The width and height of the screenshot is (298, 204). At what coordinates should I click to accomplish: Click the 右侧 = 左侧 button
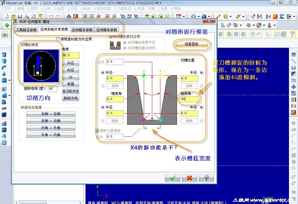(x=51, y=114)
